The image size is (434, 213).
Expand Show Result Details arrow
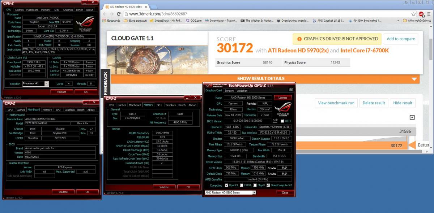coord(414,79)
